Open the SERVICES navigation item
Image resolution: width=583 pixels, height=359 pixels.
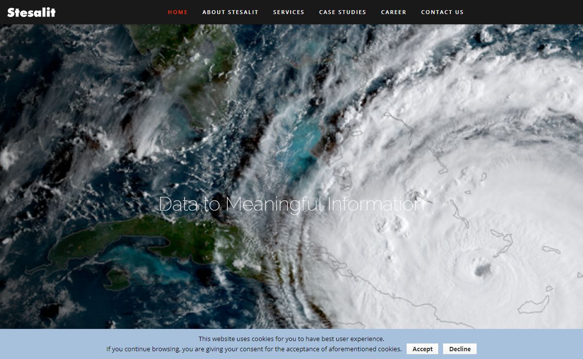tap(289, 12)
